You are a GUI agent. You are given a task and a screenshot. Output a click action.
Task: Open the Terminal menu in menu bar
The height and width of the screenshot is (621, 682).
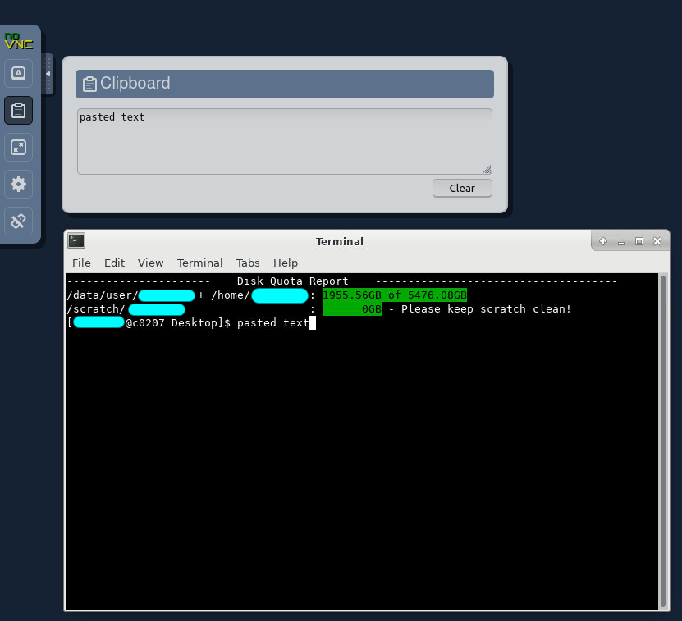coord(199,263)
